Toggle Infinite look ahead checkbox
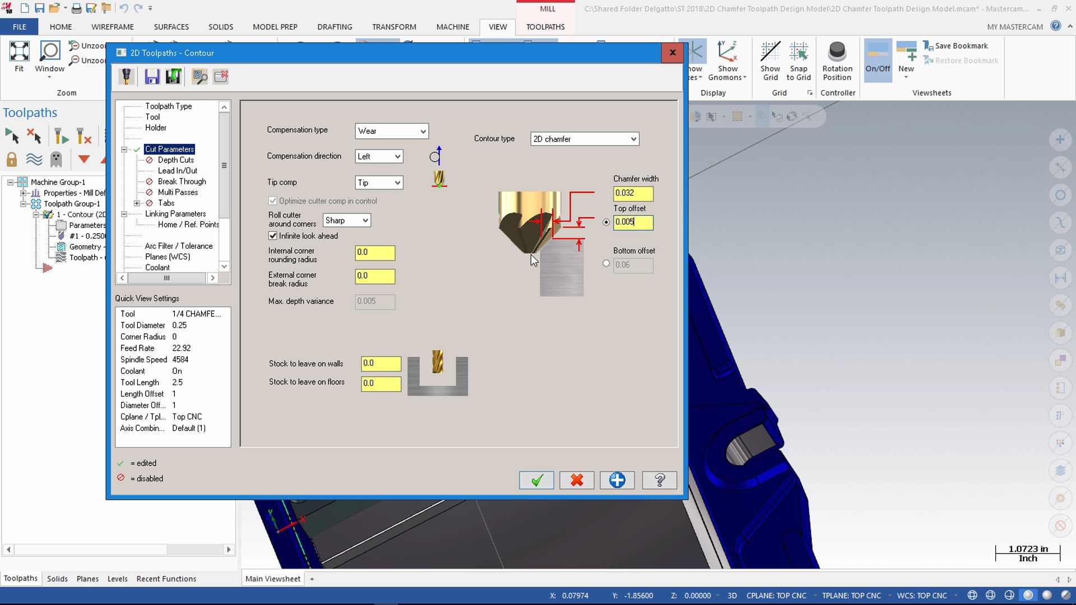1076x605 pixels. 273,235
